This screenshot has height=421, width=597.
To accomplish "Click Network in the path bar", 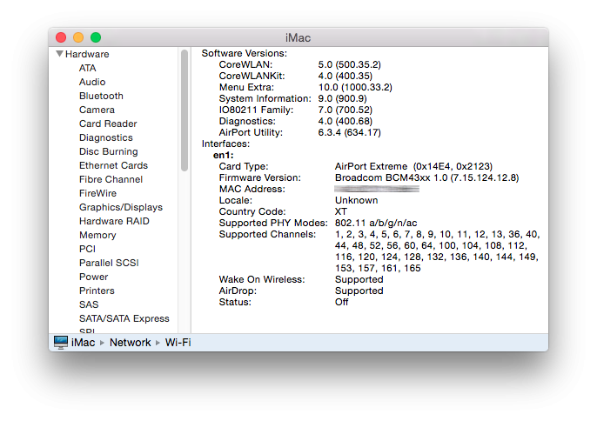I will coord(130,342).
